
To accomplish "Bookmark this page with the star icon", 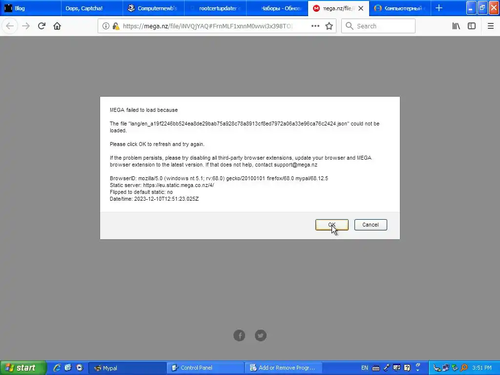I will [329, 26].
